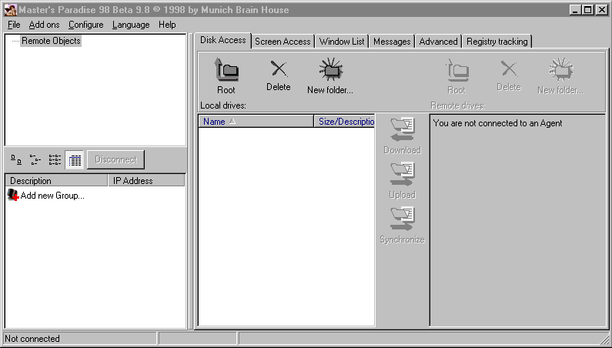Select Remote Objects tree node

pos(51,41)
